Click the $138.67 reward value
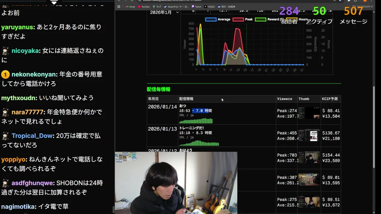 (331, 133)
